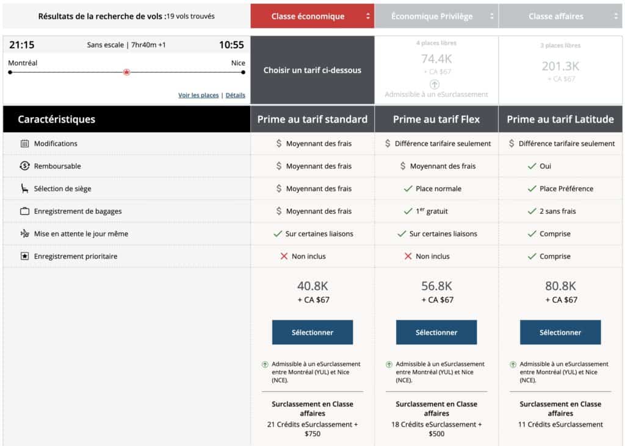The height and width of the screenshot is (446, 625).
Task: Select the Prime au tarif Latitude header
Action: point(560,119)
